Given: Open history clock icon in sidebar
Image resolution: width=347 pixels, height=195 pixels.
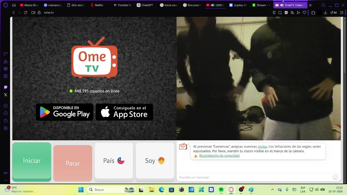Looking at the screenshot, I should coord(5,113).
